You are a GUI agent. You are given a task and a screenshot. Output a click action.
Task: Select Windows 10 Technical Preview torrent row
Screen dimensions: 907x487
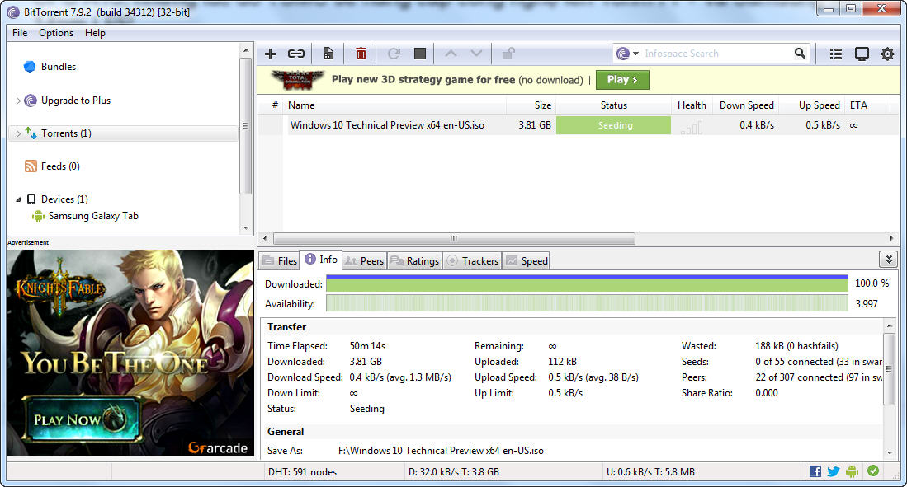point(398,125)
